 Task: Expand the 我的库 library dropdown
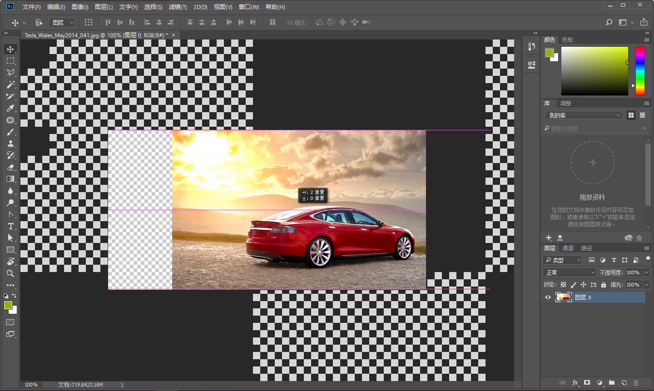click(x=583, y=115)
